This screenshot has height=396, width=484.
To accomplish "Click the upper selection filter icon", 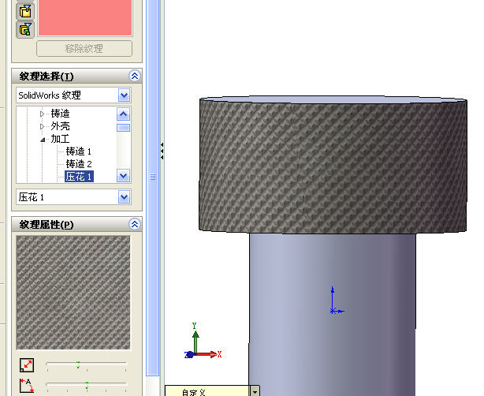I will 25,11.
